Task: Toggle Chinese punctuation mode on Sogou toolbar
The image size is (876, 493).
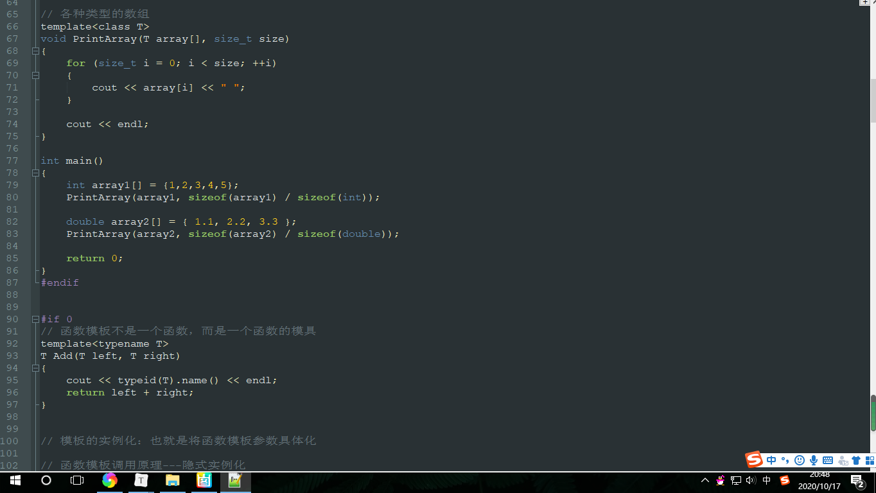Action: pos(784,460)
